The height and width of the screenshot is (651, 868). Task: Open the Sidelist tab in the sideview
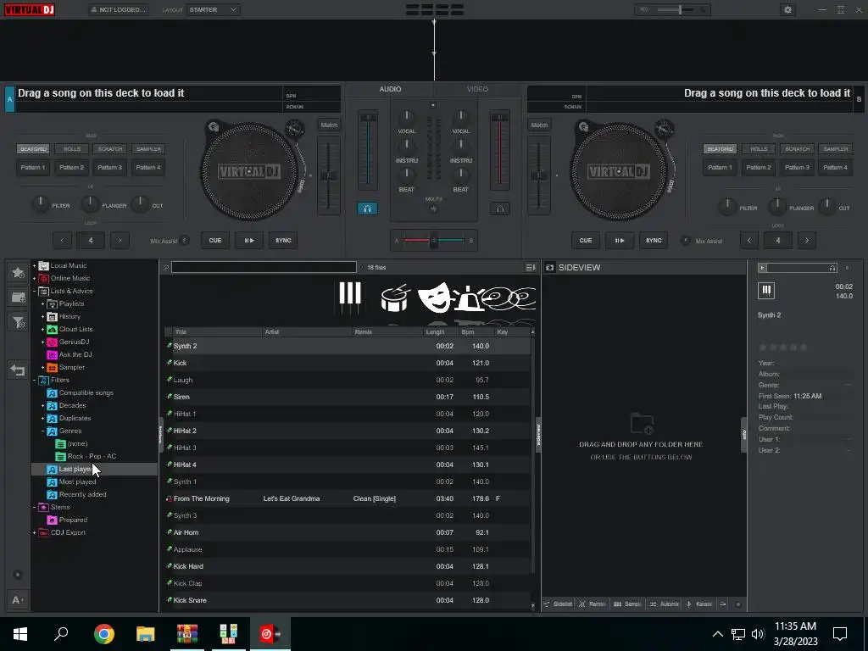click(x=559, y=604)
